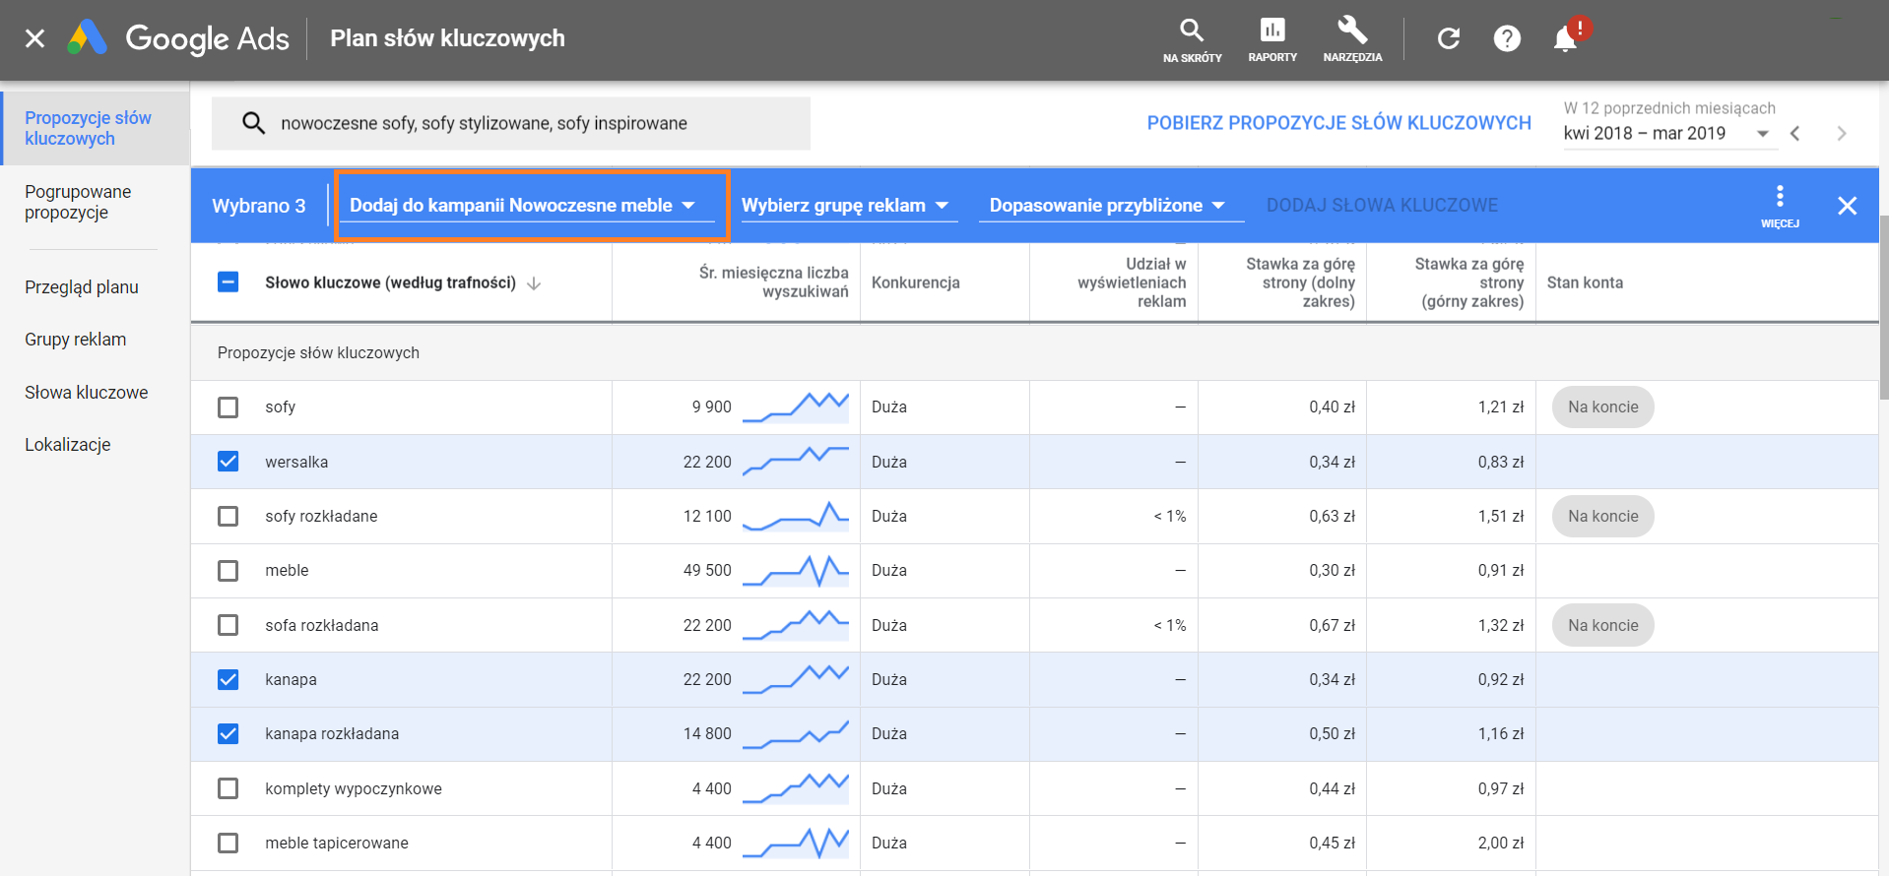Image resolution: width=1889 pixels, height=876 pixels.
Task: Click the search magnifier in keyword field
Action: [x=253, y=123]
